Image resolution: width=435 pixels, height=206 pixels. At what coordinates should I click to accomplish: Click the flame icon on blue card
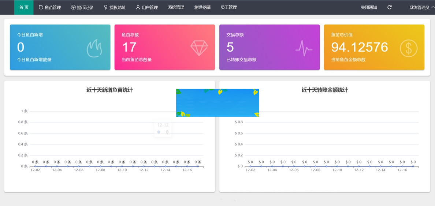point(94,48)
